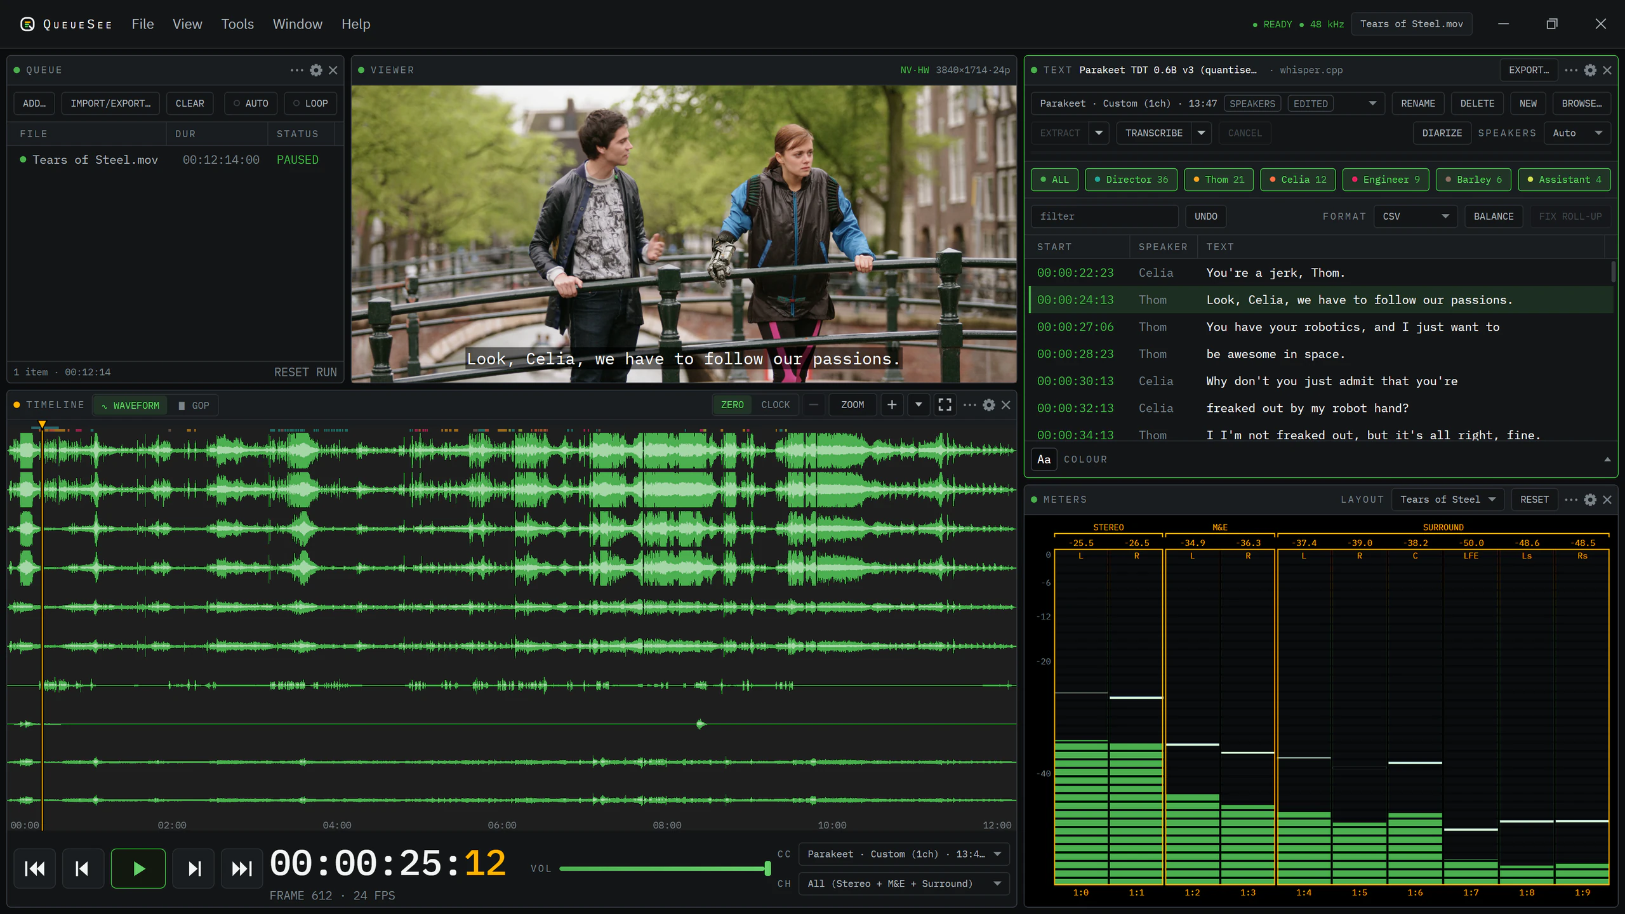1625x914 pixels.
Task: Jump to start of media
Action: (35, 868)
